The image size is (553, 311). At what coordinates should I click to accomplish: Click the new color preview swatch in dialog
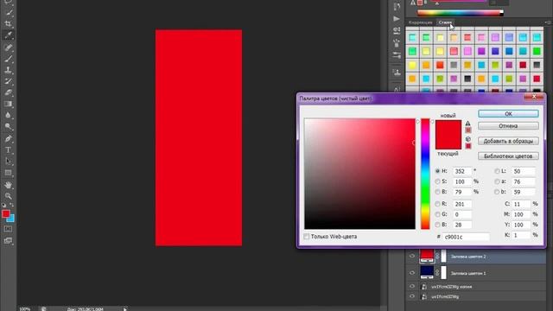(448, 128)
